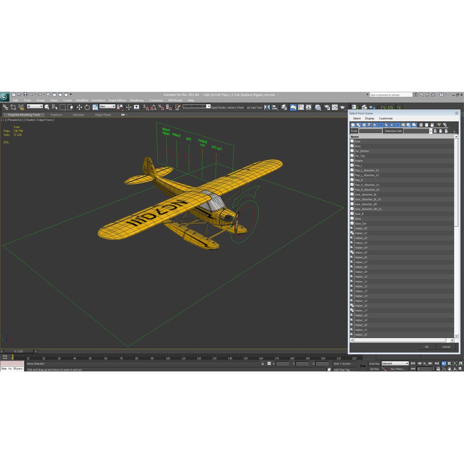This screenshot has height=464, width=464.
Task: Toggle the 3D Snaps button
Action: 146,107
